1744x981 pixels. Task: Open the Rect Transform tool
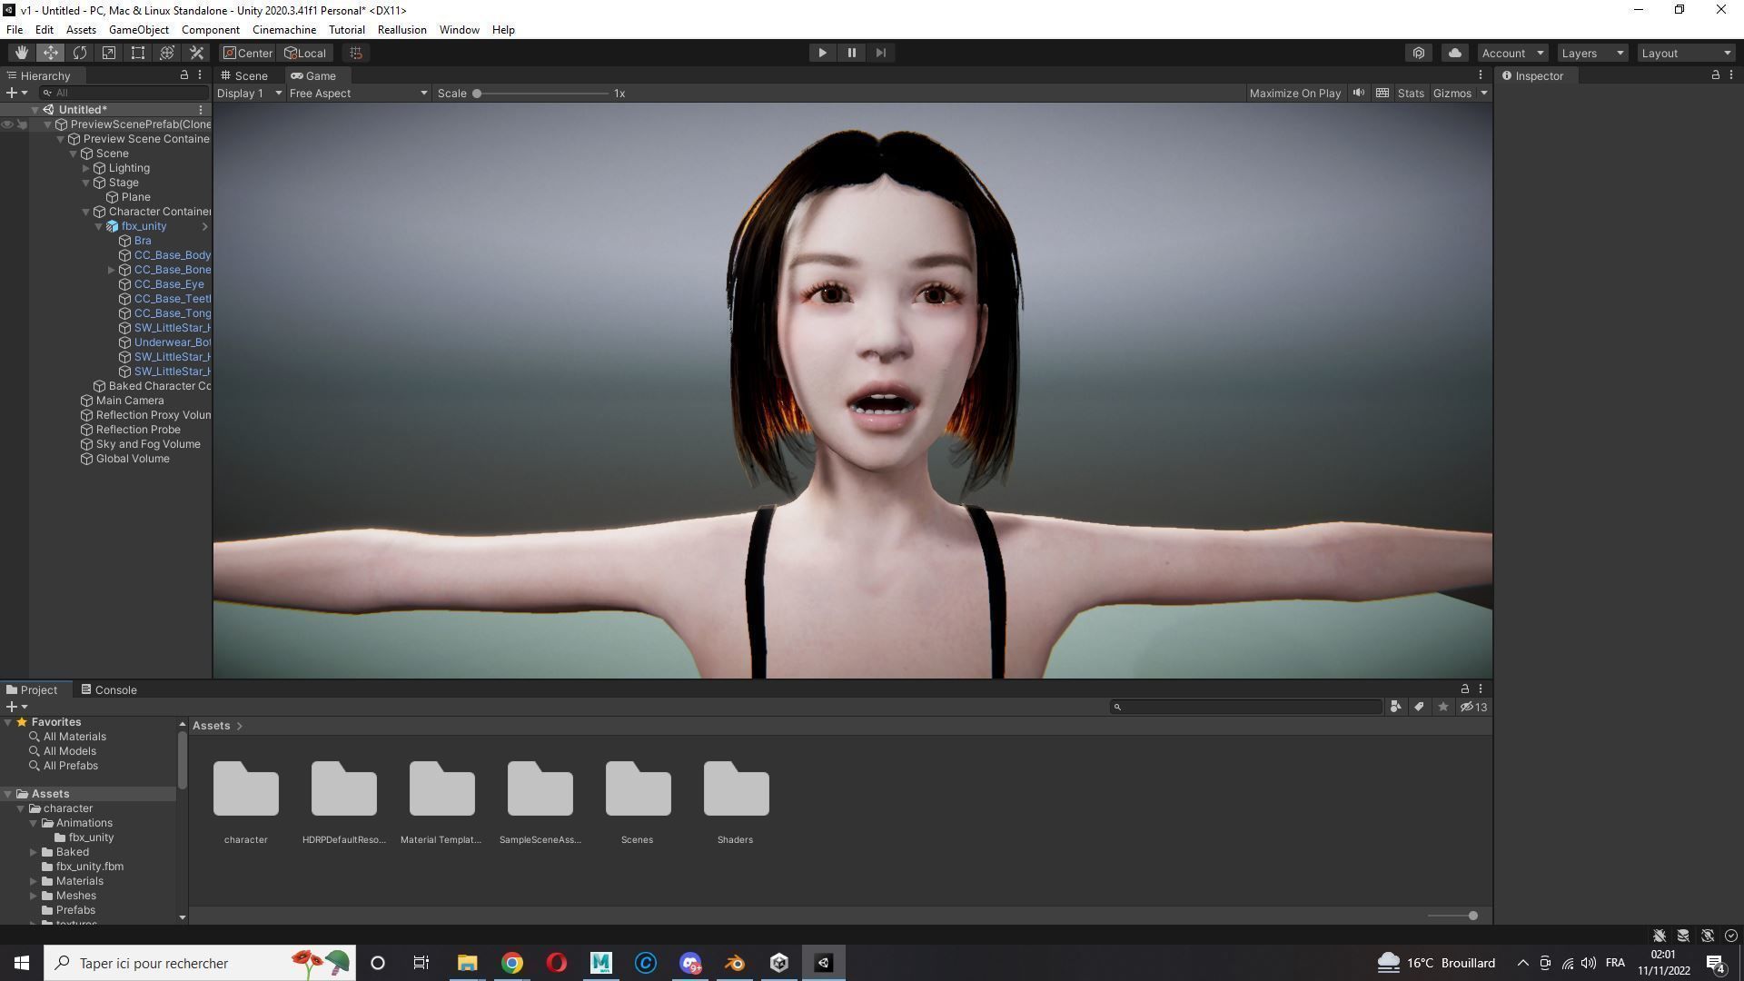tap(137, 52)
